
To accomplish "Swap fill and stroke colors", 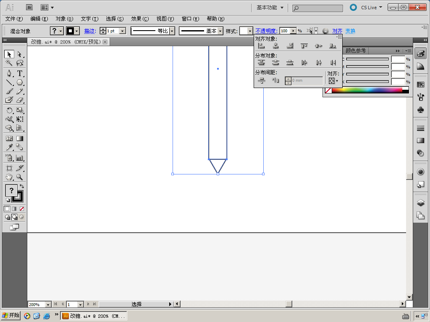I will pyautogui.click(x=22, y=186).
